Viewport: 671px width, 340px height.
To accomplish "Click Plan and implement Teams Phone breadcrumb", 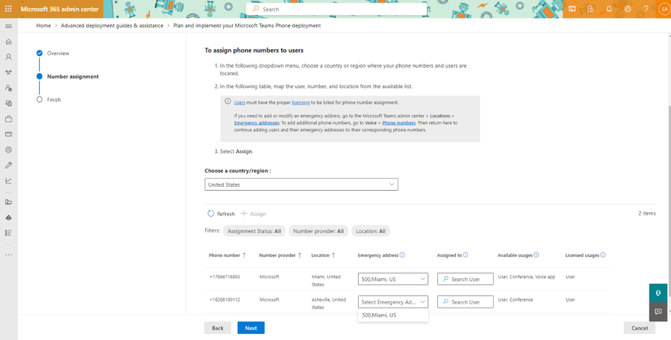I will click(247, 26).
